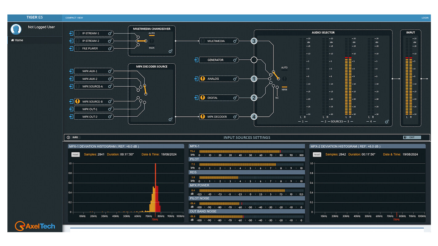This screenshot has width=438, height=246.
Task: Switch Multimedia Changeover to MAN mode
Action: [152, 47]
